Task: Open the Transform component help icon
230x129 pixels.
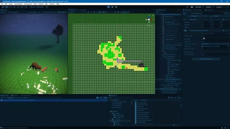Action: pyautogui.click(x=224, y=19)
